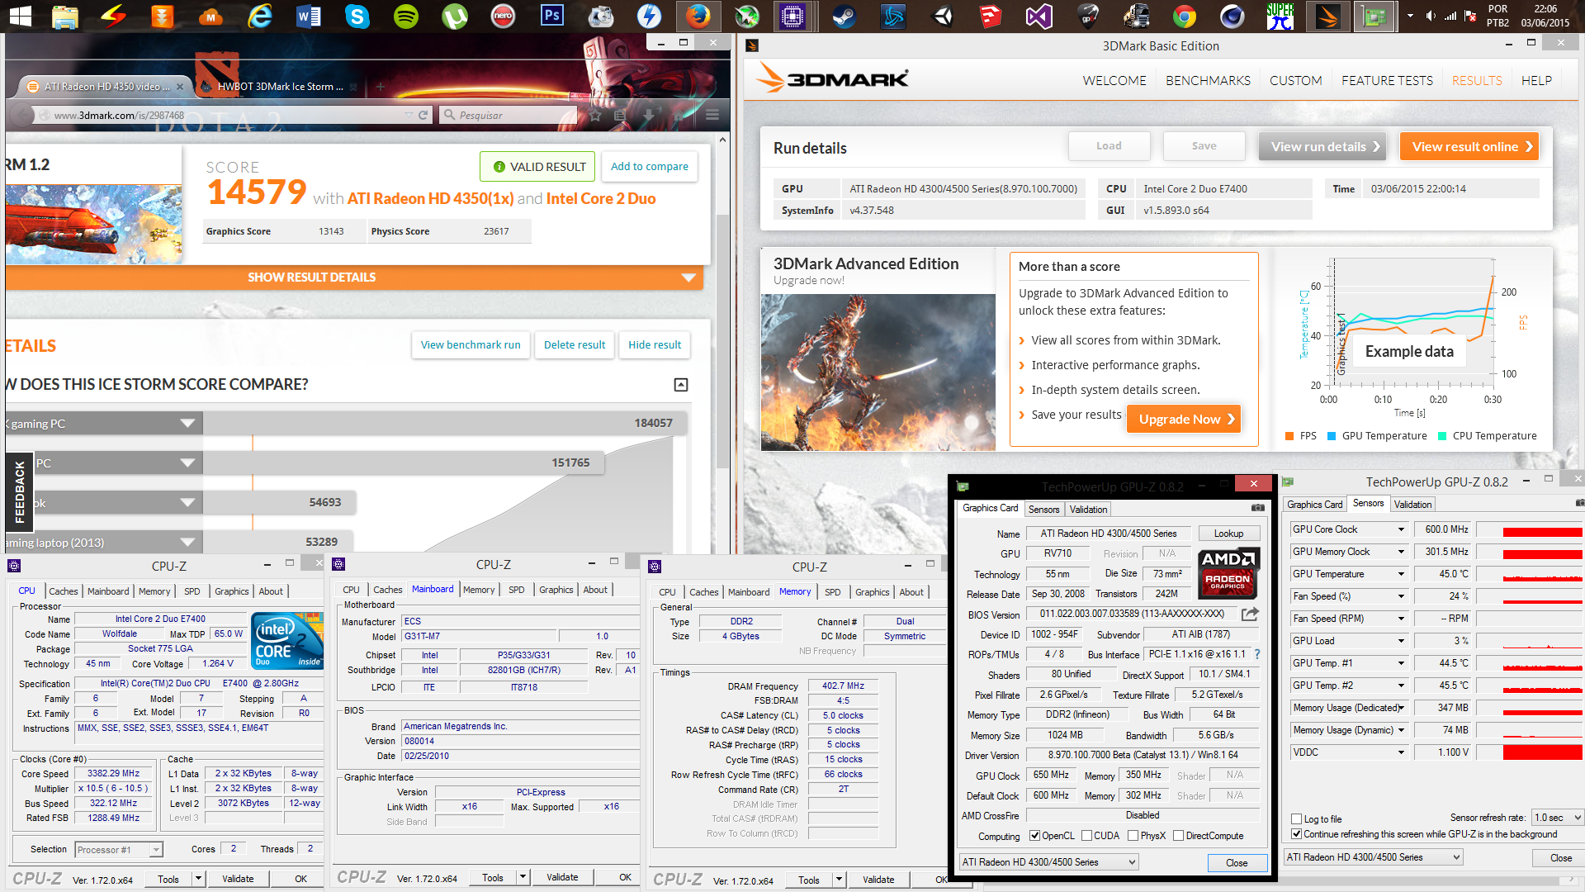Open the VDDC sensor dropdown
This screenshot has height=892, width=1585.
[1400, 752]
